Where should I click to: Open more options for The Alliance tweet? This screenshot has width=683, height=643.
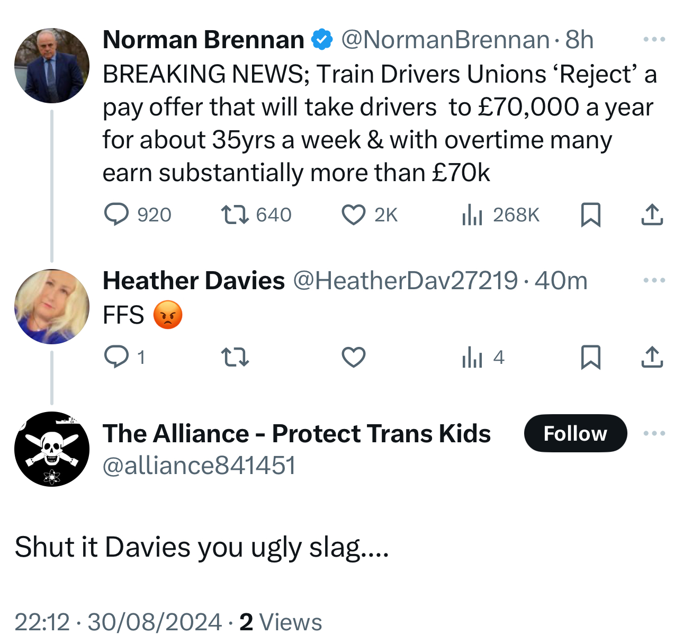pos(654,433)
